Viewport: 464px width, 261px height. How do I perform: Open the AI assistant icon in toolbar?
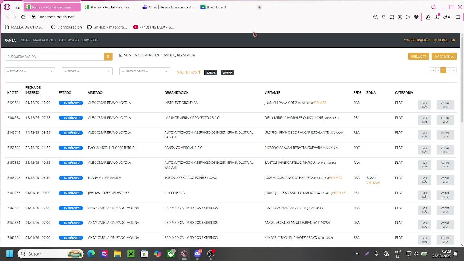tap(447, 17)
